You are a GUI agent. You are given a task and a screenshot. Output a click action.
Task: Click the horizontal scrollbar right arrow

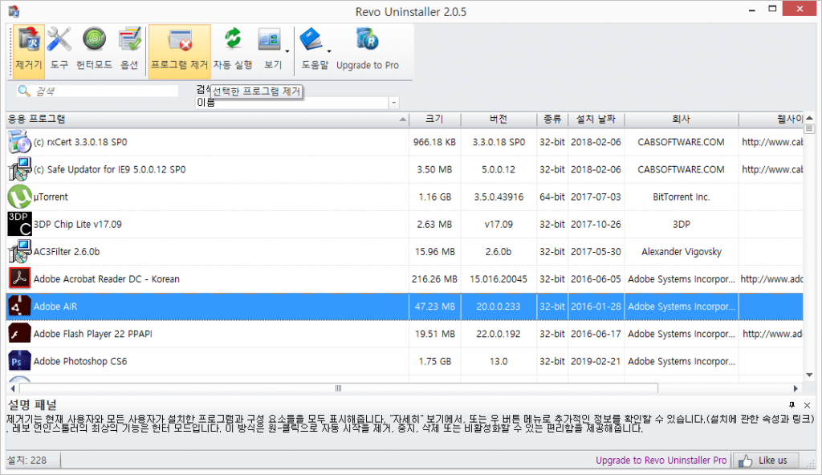coord(796,388)
